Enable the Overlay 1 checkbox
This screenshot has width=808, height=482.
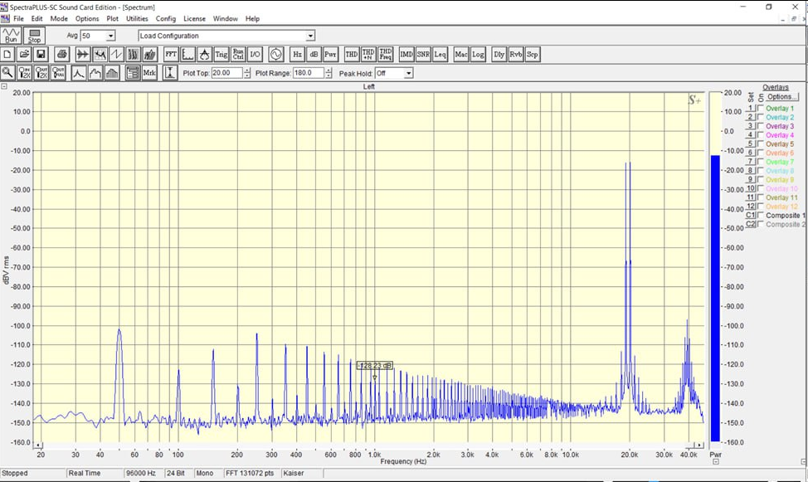tap(760, 108)
